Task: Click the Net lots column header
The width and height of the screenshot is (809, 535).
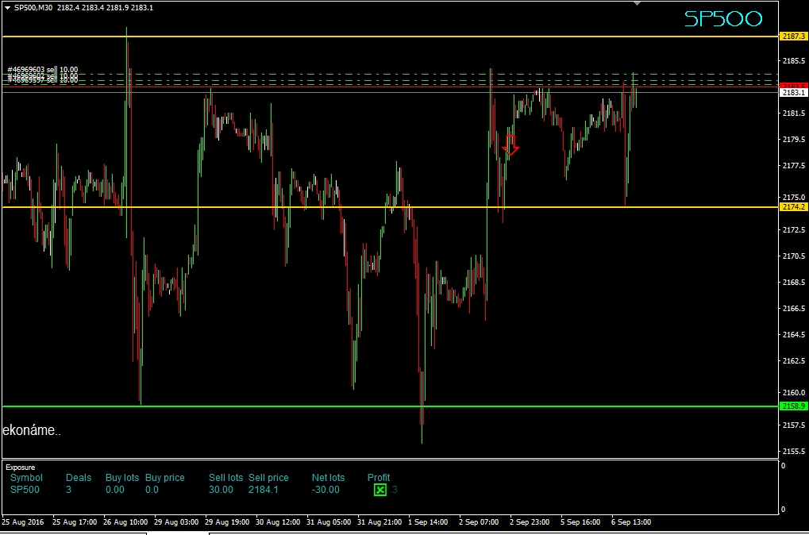Action: coord(328,478)
